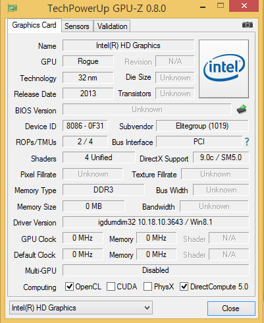The width and height of the screenshot is (264, 323).
Task: Toggle the OpenCL checkbox
Action: [x=69, y=287]
